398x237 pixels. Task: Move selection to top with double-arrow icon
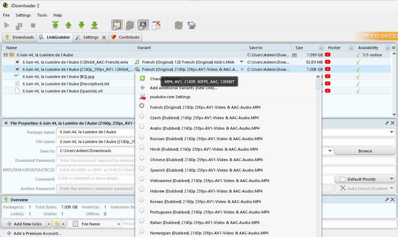pyautogui.click(x=55, y=25)
